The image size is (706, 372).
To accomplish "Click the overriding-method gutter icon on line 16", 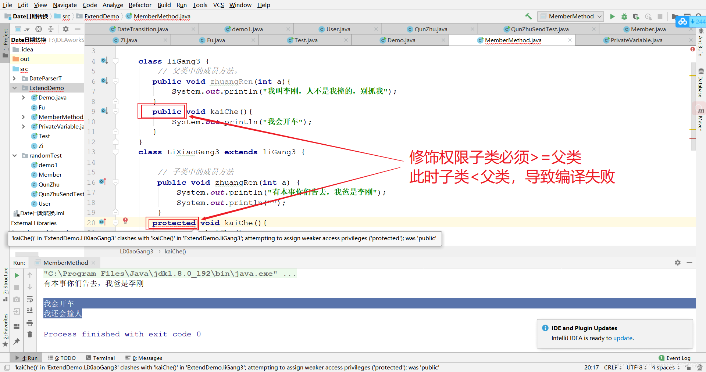I will click(x=103, y=181).
